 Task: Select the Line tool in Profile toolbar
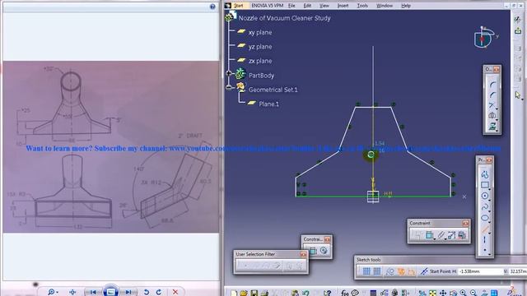tap(485, 229)
